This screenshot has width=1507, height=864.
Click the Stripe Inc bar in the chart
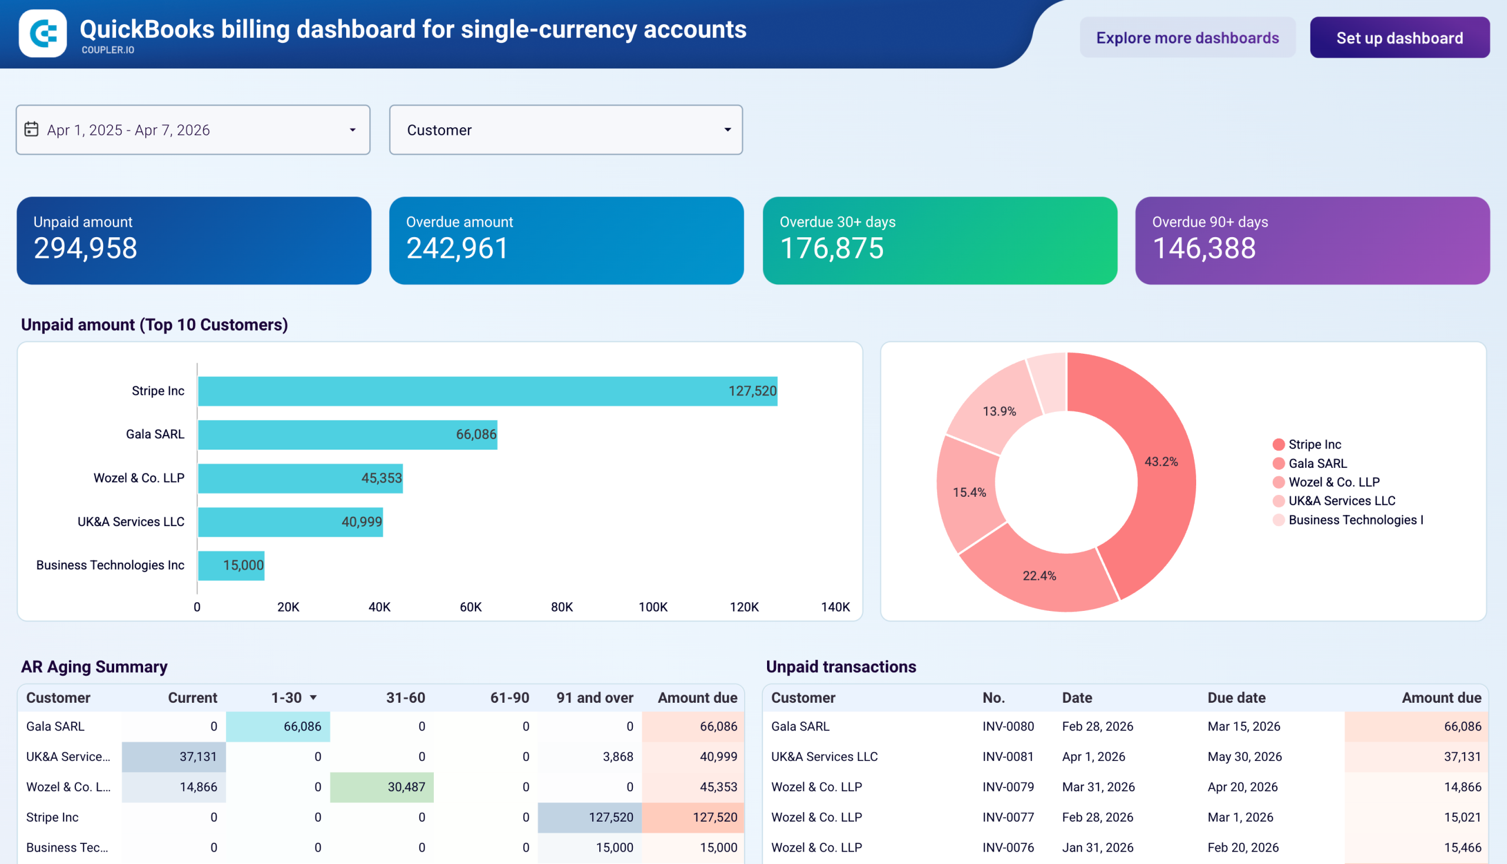tap(487, 390)
